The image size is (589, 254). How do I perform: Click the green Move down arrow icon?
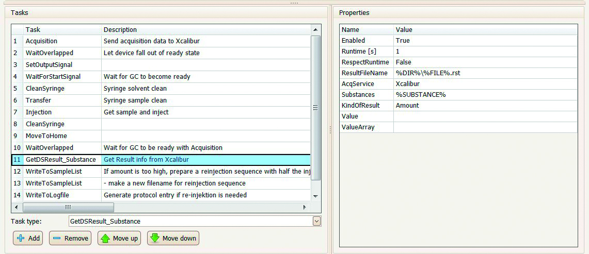[x=155, y=238]
